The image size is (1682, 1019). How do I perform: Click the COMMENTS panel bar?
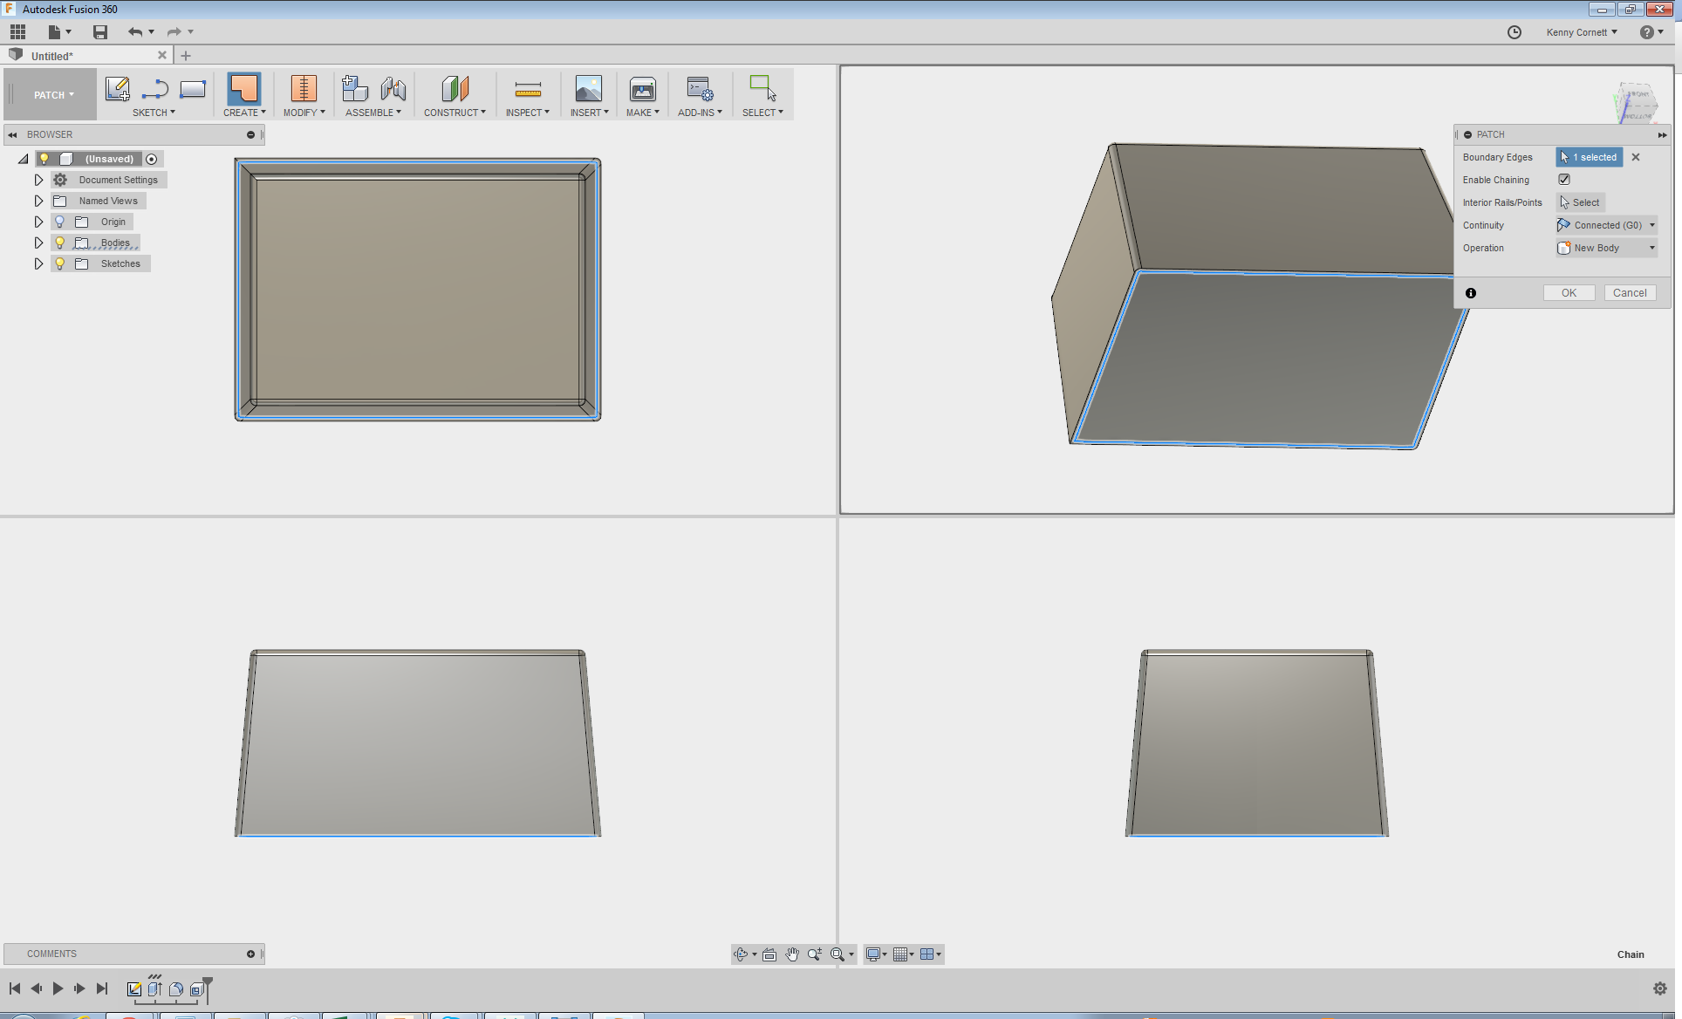(135, 954)
